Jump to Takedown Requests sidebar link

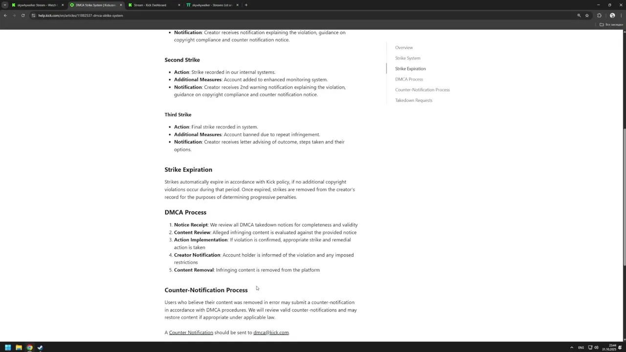click(414, 100)
